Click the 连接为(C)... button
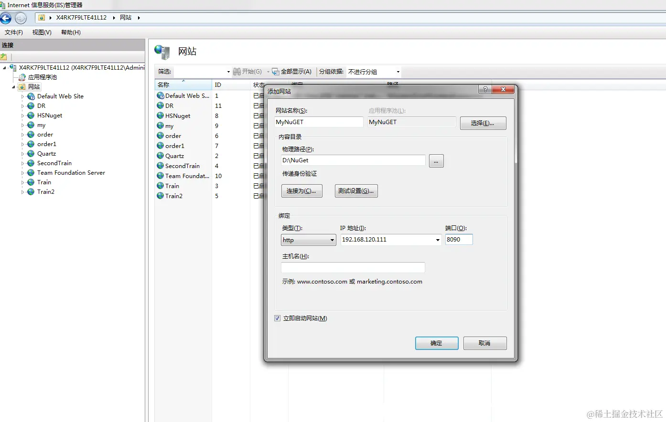The width and height of the screenshot is (666, 422). (x=302, y=191)
